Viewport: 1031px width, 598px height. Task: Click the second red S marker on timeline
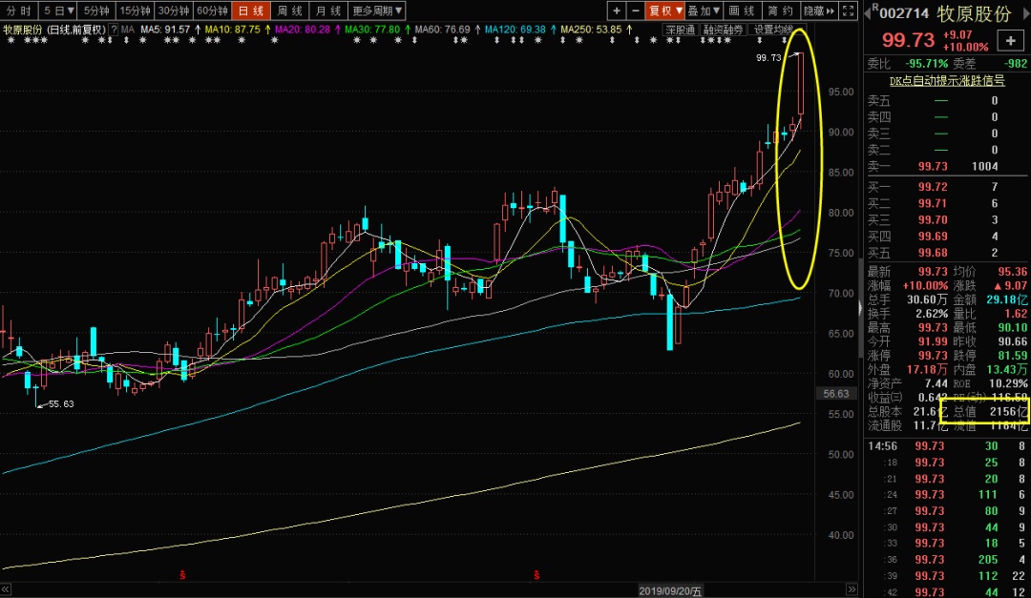click(537, 575)
